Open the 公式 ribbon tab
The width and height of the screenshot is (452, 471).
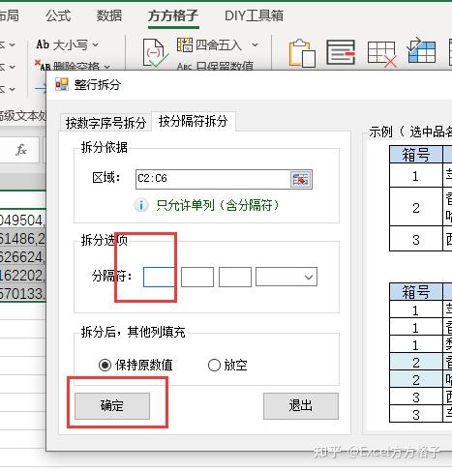pyautogui.click(x=58, y=15)
